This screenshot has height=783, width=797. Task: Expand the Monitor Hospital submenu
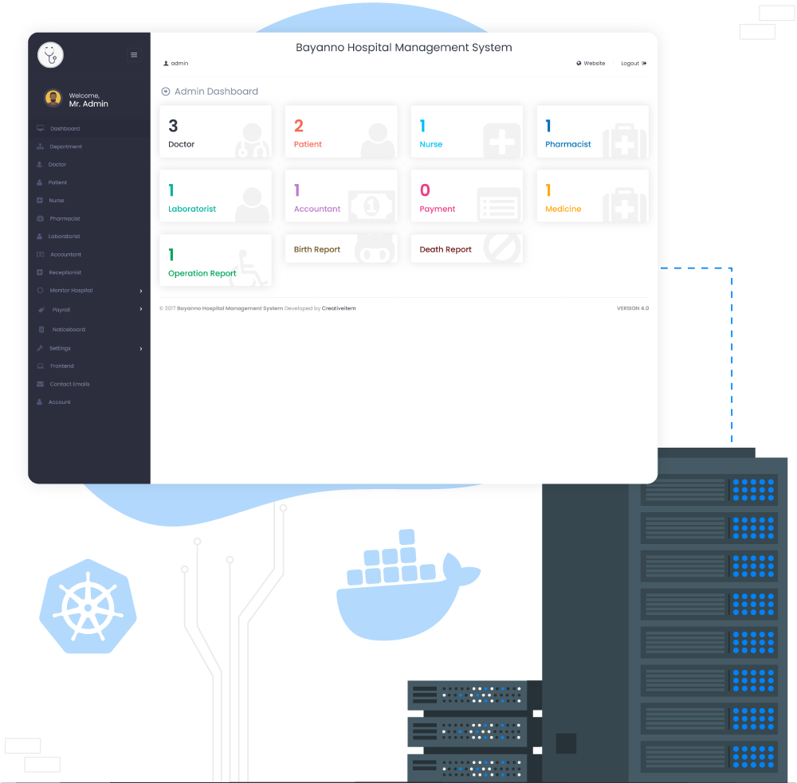141,291
